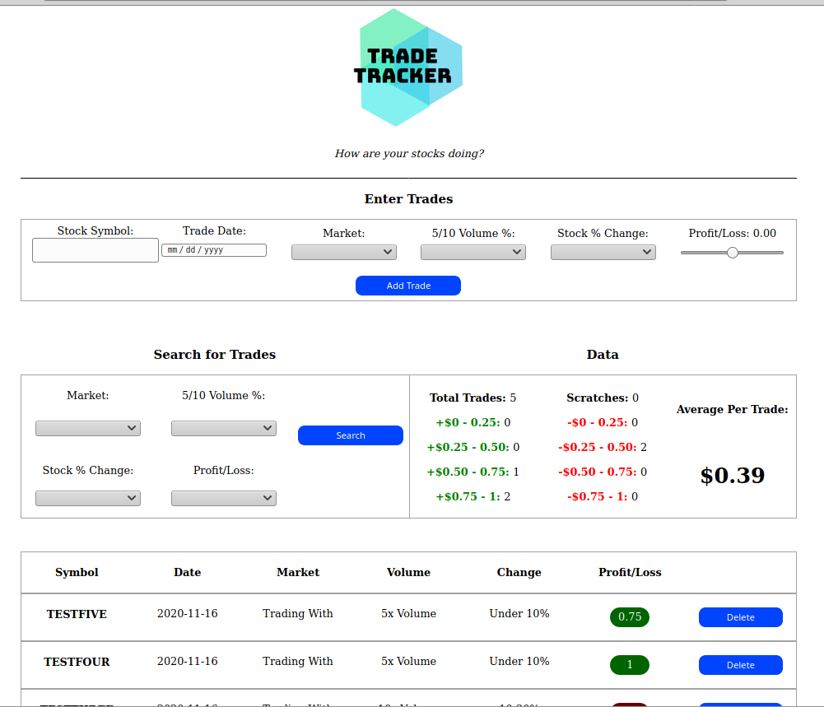Image resolution: width=824 pixels, height=707 pixels.
Task: Click the Trade Tracker hexagon logo
Action: [x=409, y=66]
